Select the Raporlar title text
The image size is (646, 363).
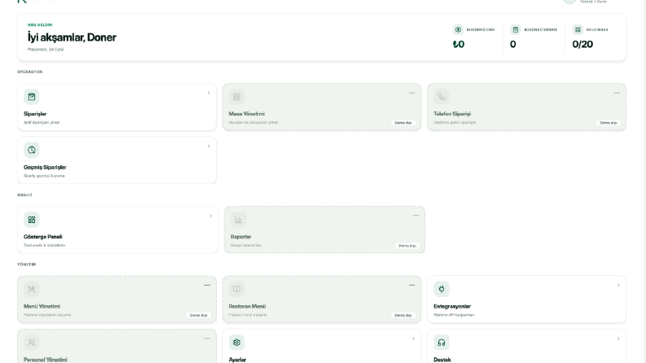241,237
